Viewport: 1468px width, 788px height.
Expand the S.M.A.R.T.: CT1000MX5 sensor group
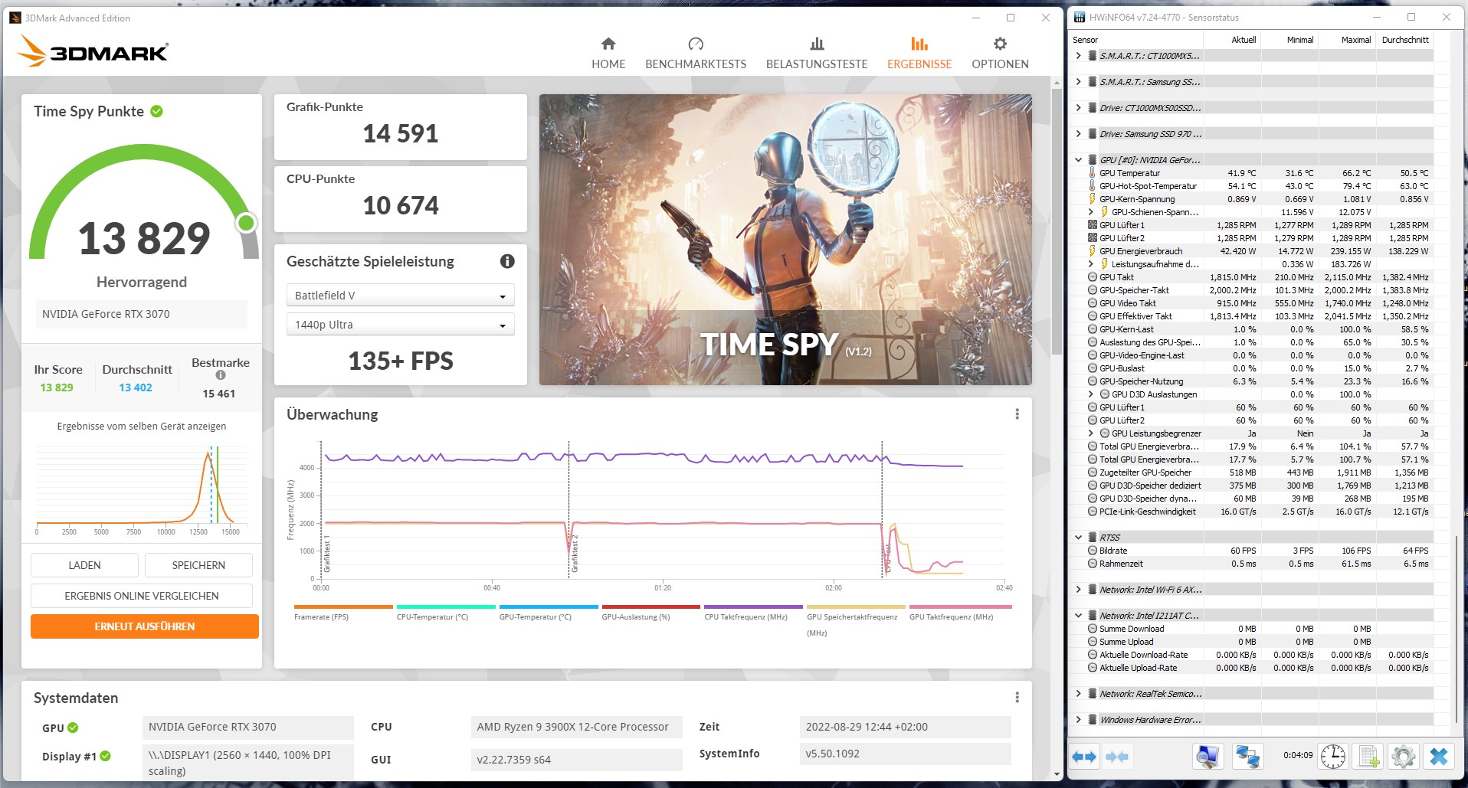click(x=1079, y=56)
